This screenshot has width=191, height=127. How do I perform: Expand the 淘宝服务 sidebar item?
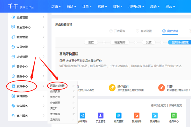tap(28, 106)
